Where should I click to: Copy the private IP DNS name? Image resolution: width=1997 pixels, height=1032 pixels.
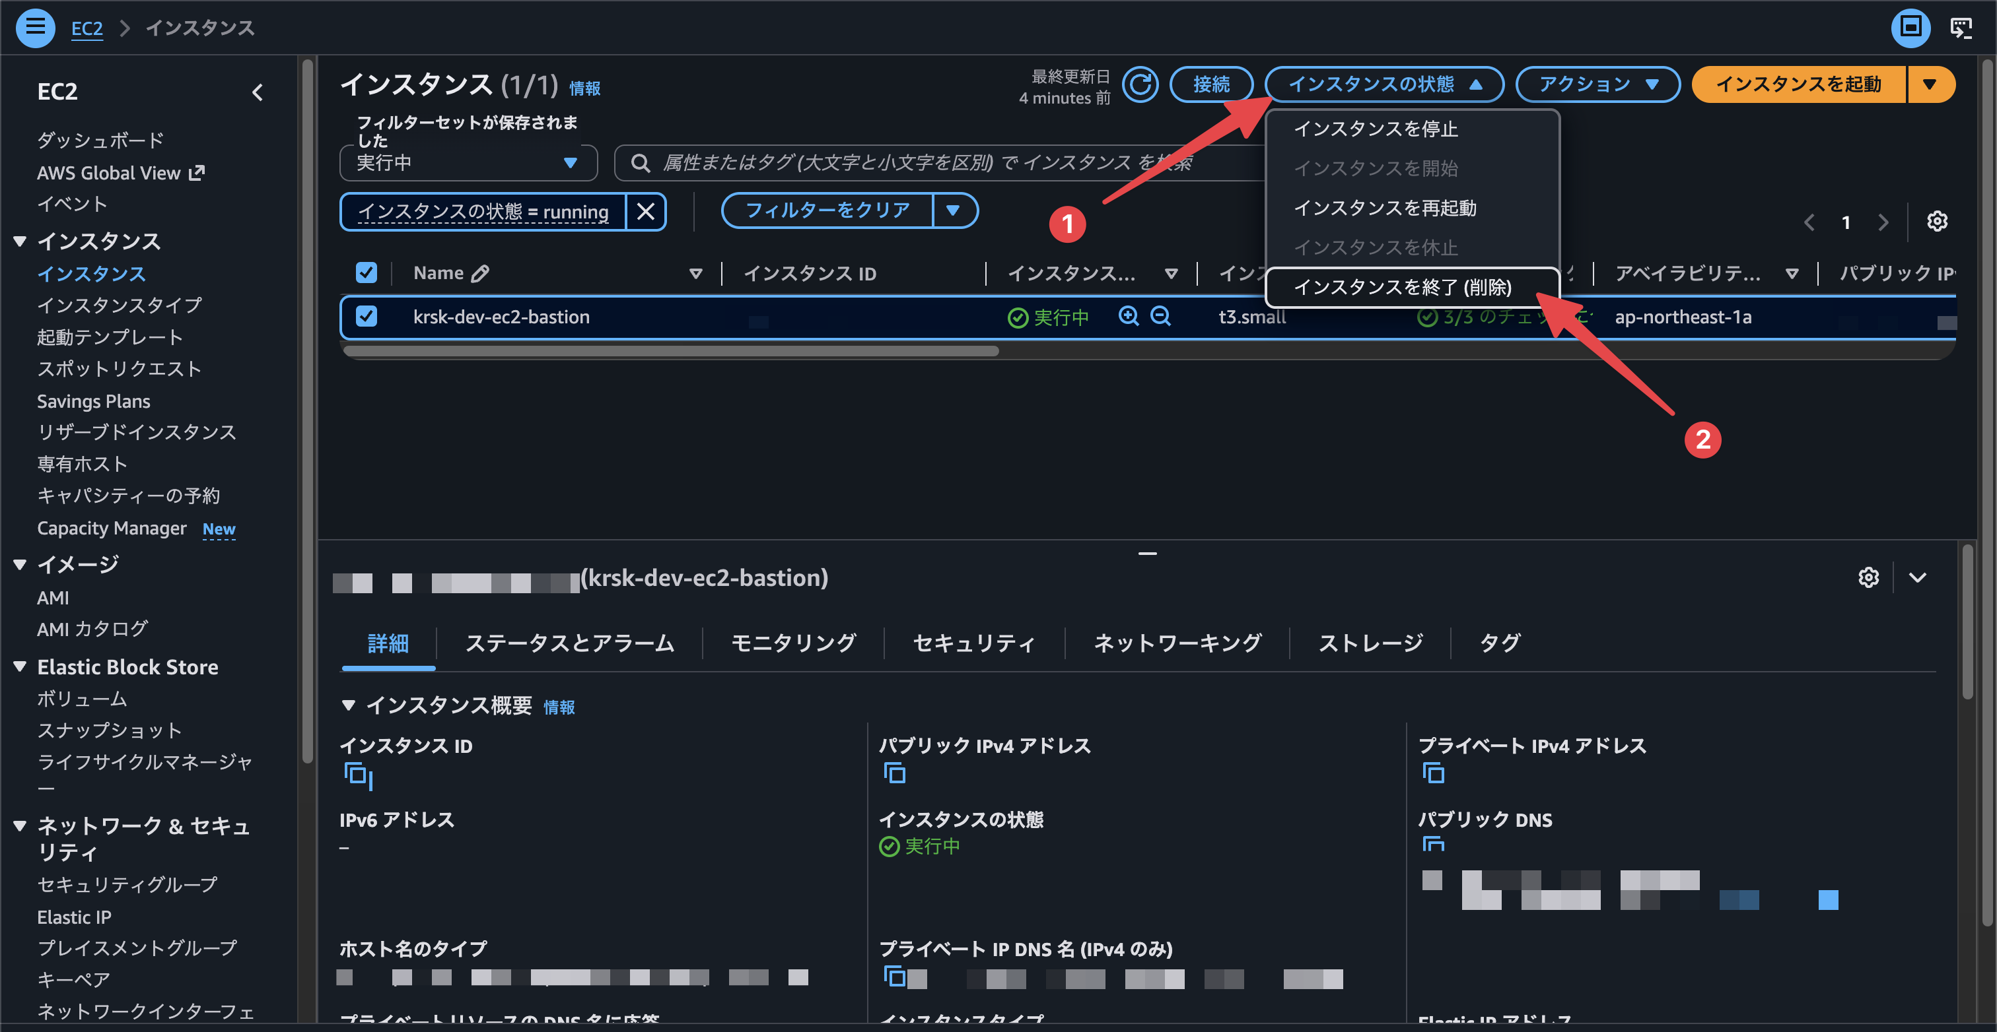click(x=894, y=976)
